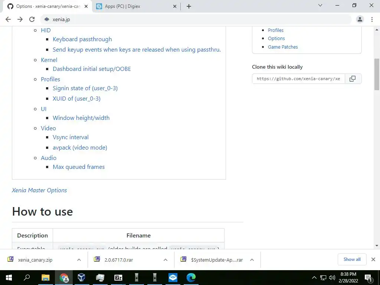Open the Xenia Master Options link
This screenshot has width=380, height=285.
click(x=39, y=190)
